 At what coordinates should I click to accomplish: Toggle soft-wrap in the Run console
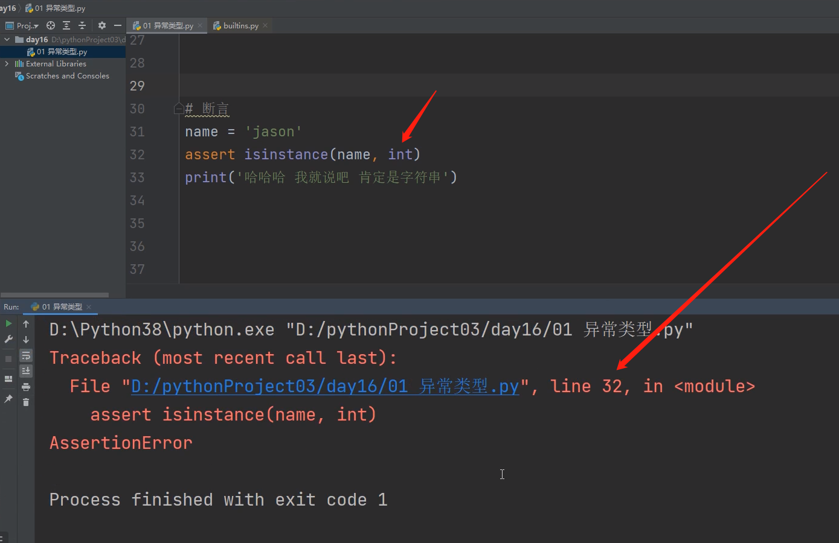[26, 355]
